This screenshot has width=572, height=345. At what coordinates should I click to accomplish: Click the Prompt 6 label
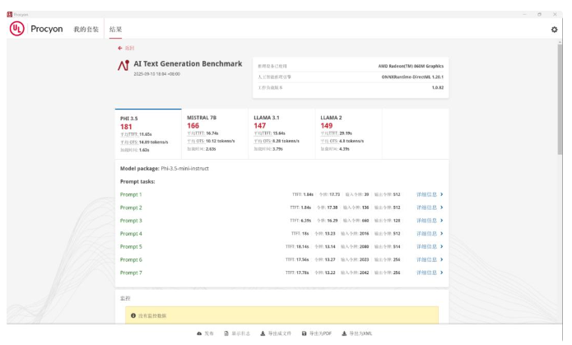pyautogui.click(x=131, y=259)
